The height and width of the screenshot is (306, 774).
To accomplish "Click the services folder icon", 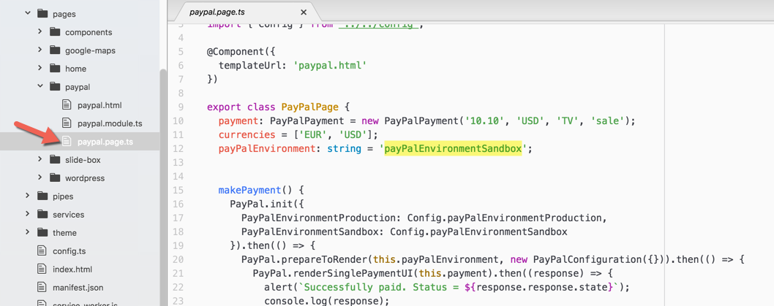I will [x=42, y=215].
